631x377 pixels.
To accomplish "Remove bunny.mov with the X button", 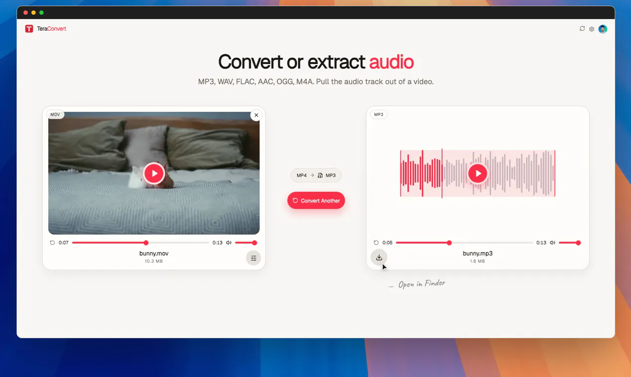I will (256, 115).
